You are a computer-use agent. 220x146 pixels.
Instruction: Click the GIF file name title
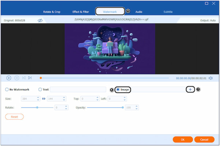[x=111, y=19]
